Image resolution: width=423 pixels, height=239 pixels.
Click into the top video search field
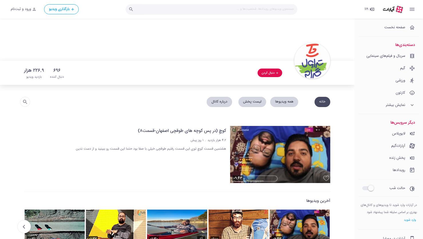click(215, 9)
